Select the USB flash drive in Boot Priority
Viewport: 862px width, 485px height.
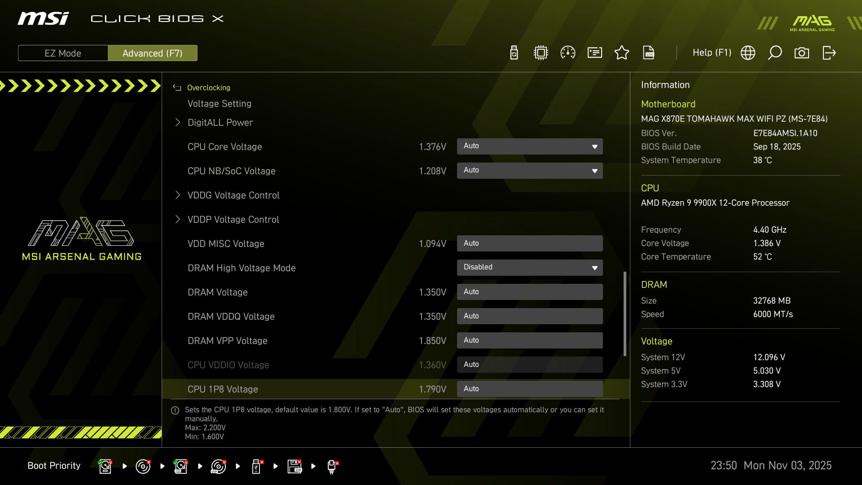pyautogui.click(x=256, y=466)
